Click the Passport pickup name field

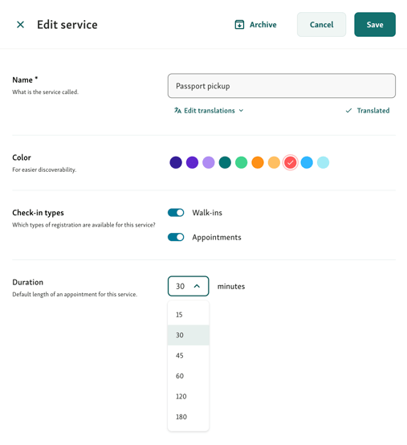(281, 86)
